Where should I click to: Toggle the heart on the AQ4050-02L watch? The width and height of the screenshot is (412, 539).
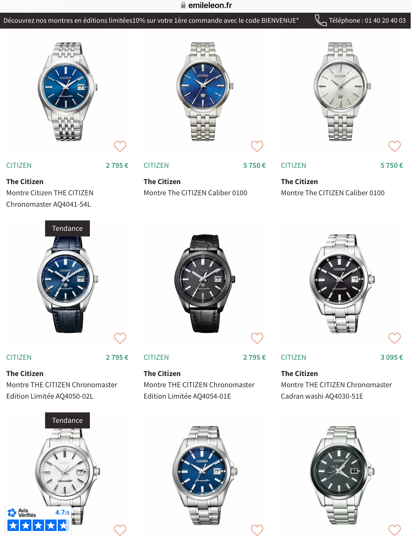pyautogui.click(x=120, y=338)
